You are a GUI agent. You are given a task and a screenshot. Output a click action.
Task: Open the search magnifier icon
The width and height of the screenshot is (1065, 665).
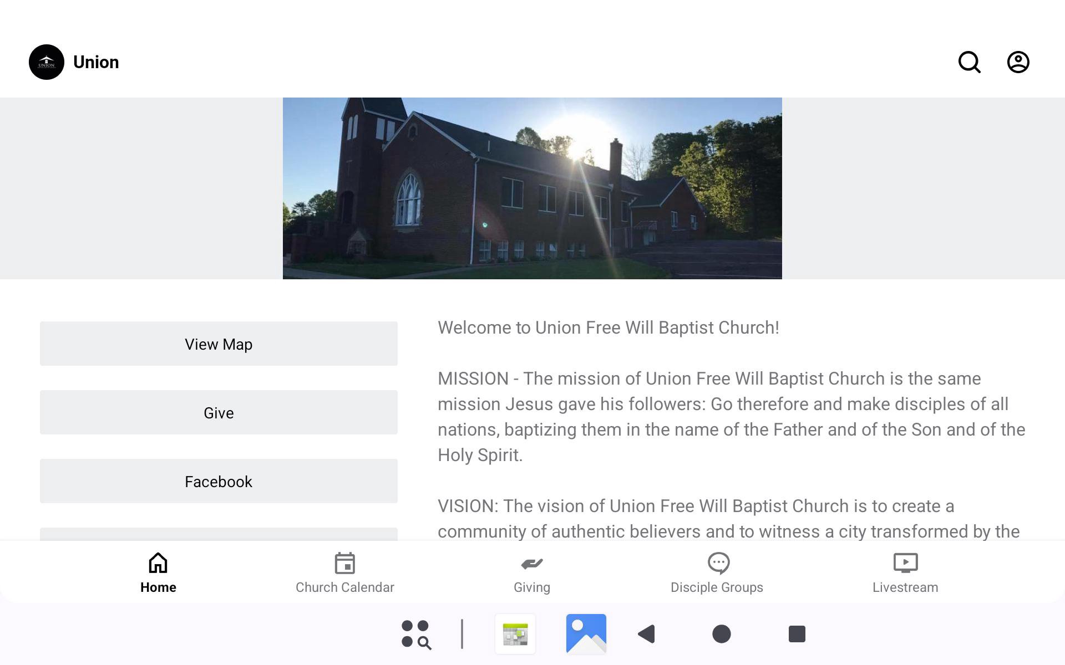[x=969, y=62]
